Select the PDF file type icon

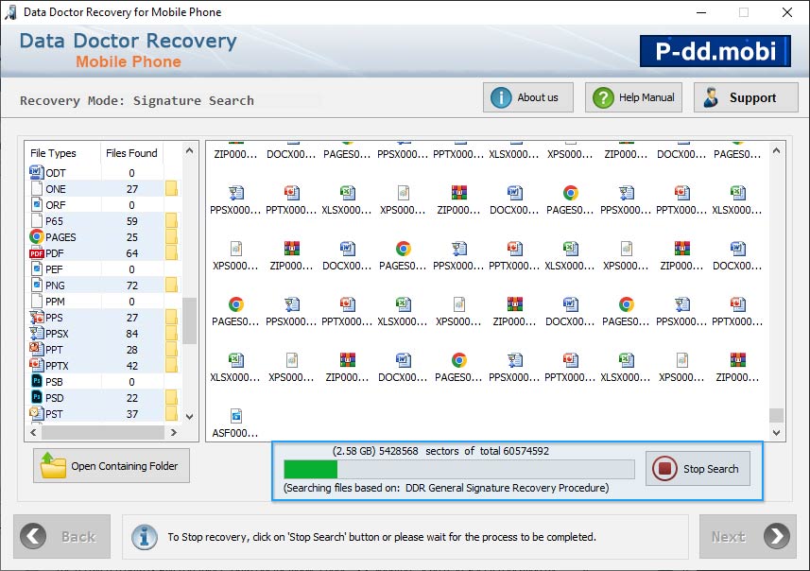pyautogui.click(x=37, y=253)
